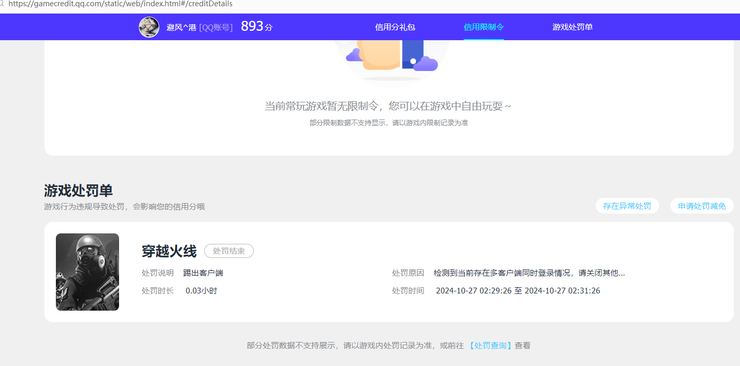Click the user avatar icon
Screen dimensions: 740x366
[149, 27]
